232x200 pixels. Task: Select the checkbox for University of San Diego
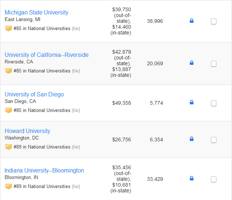(x=213, y=103)
